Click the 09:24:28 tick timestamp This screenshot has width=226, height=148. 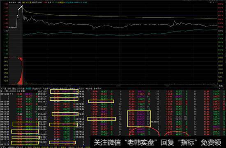42,142
